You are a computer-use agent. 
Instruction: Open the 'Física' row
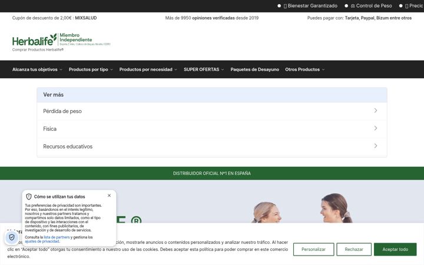click(212, 129)
